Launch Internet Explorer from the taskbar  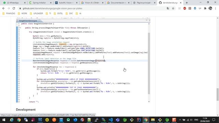pyautogui.click(x=12, y=120)
